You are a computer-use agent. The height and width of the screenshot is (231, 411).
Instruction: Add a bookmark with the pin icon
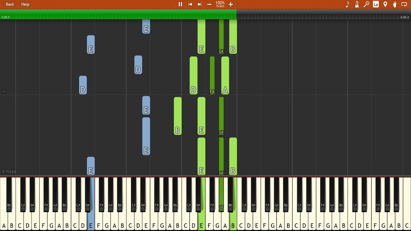coord(385,4)
